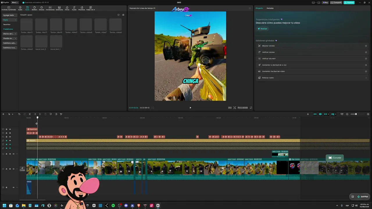372x209 pixels.
Task: Select Favoritos in the text sidebar
Action: (7, 24)
